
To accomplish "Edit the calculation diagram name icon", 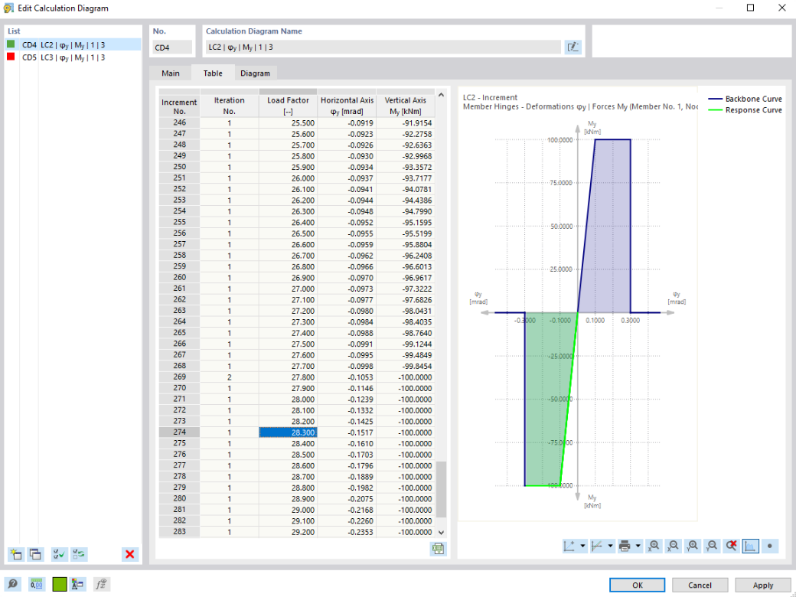I will coord(573,47).
